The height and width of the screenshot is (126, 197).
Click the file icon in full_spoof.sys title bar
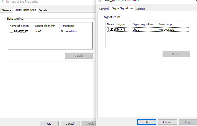(3, 2)
